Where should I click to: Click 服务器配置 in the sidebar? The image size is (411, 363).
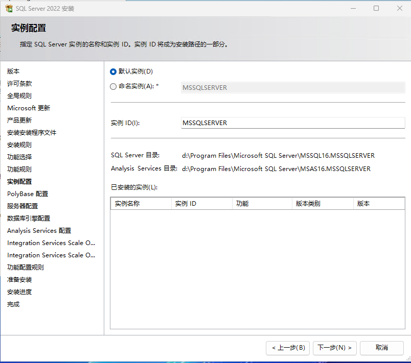(22, 206)
